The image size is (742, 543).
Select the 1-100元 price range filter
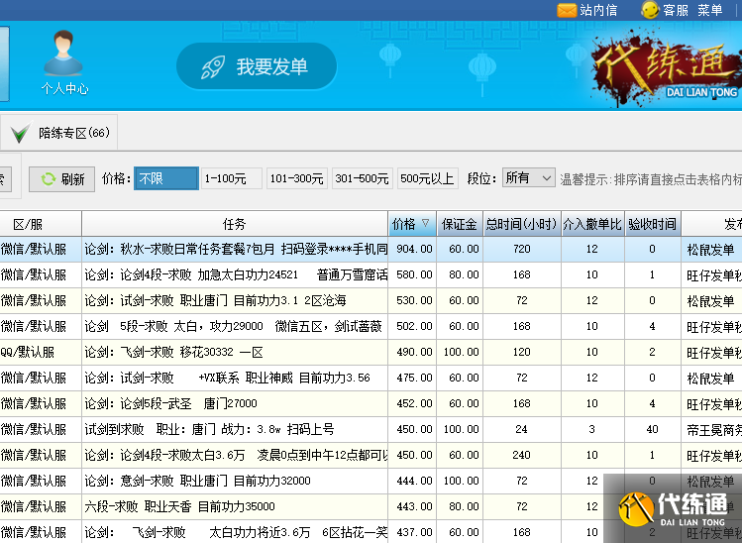[x=232, y=178]
